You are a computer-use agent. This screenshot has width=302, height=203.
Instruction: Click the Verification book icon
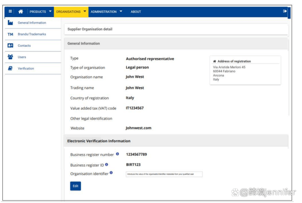point(10,68)
